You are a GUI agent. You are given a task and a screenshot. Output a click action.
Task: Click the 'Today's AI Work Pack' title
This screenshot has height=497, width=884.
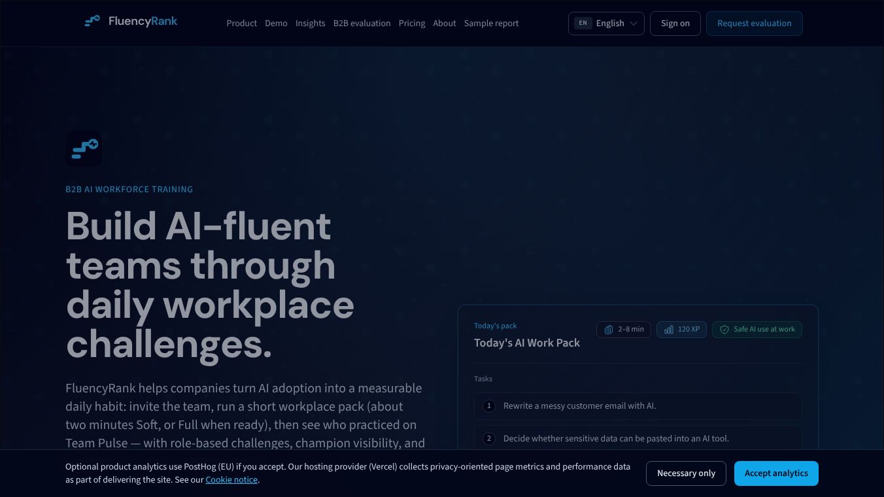point(527,343)
